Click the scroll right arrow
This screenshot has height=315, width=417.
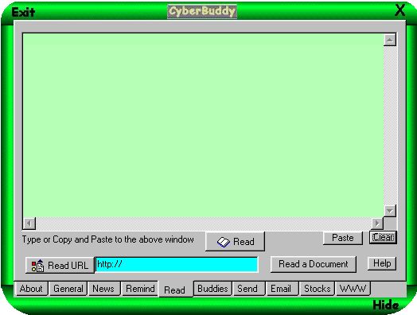[377, 224]
